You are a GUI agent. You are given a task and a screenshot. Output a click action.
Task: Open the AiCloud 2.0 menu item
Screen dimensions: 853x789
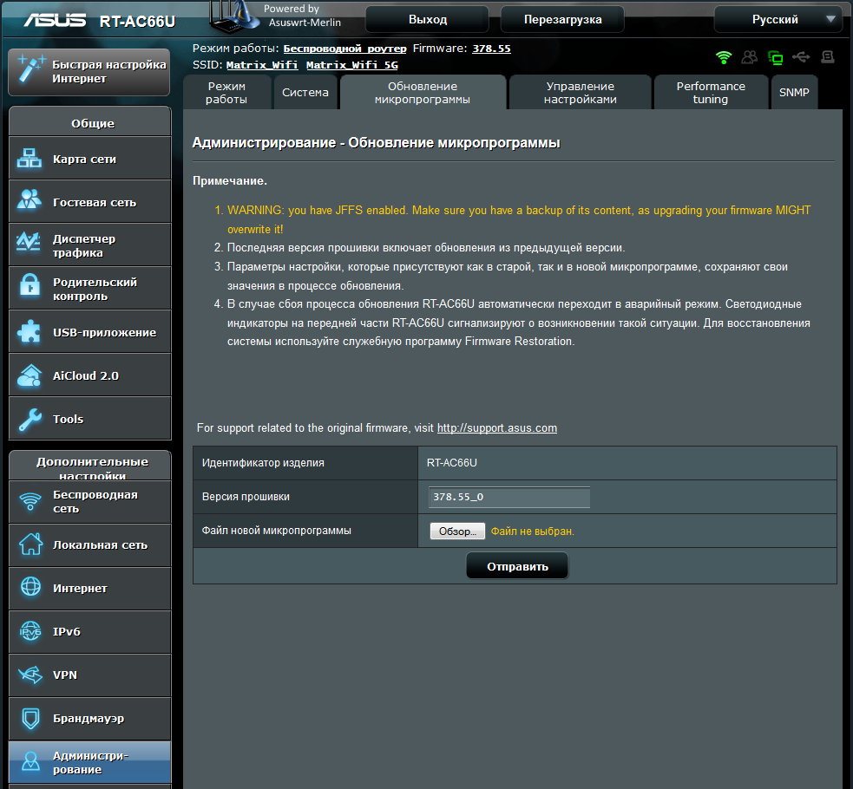point(89,375)
